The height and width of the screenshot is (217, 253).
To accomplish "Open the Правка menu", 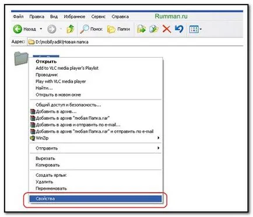I will 37,17.
